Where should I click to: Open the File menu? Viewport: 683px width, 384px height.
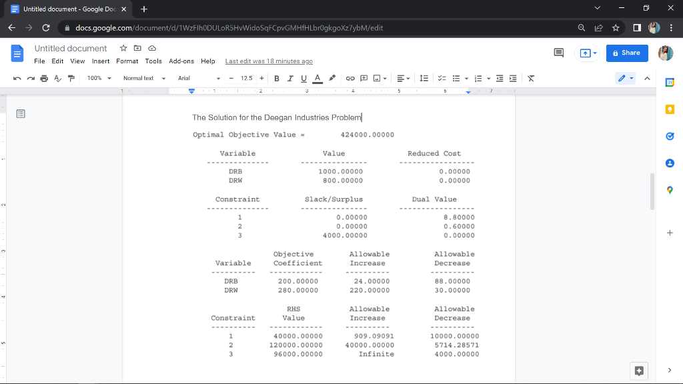tap(39, 61)
